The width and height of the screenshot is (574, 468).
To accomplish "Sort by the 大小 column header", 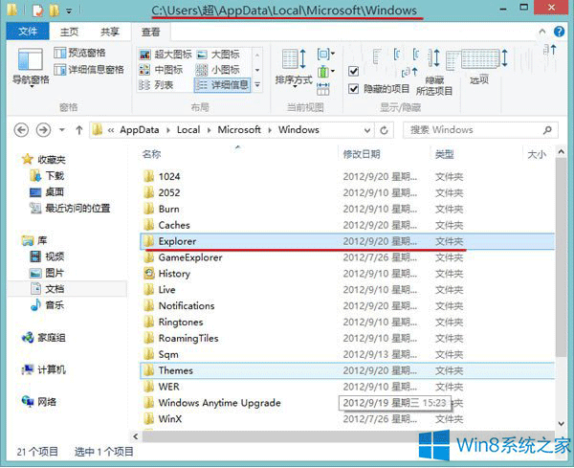I will tap(537, 154).
